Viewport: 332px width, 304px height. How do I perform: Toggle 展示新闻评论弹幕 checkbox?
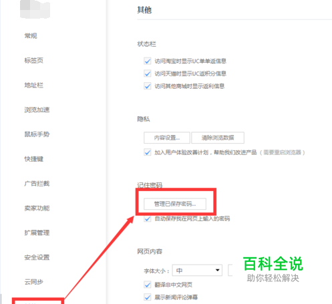(x=148, y=297)
